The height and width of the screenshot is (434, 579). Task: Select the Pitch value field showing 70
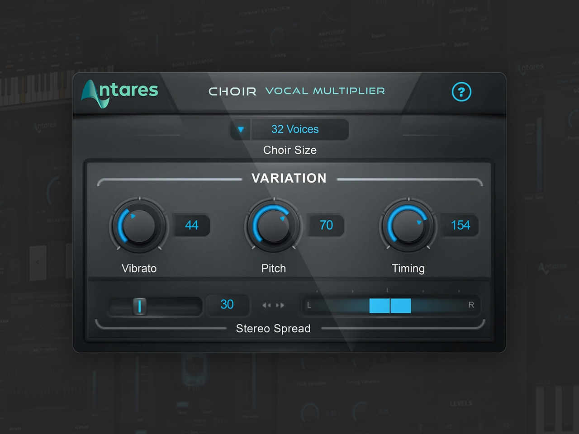[326, 225]
